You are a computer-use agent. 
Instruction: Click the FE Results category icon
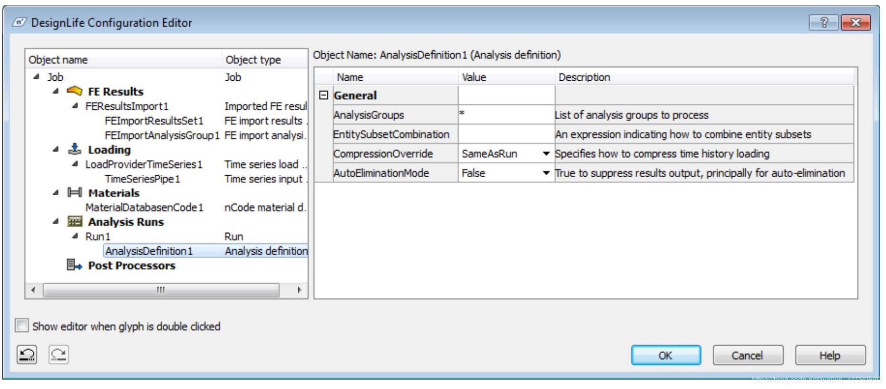click(x=74, y=91)
